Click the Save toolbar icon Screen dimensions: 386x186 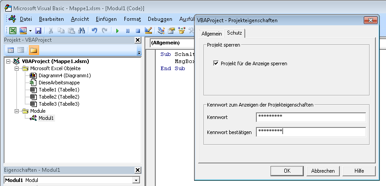pyautogui.click(x=38, y=31)
